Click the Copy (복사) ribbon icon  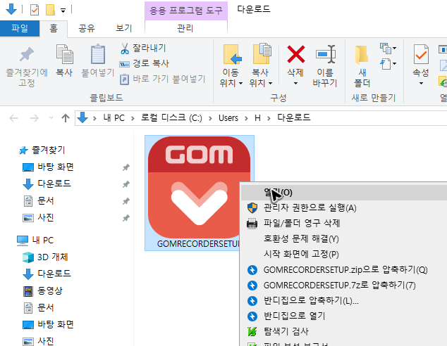coord(64,54)
